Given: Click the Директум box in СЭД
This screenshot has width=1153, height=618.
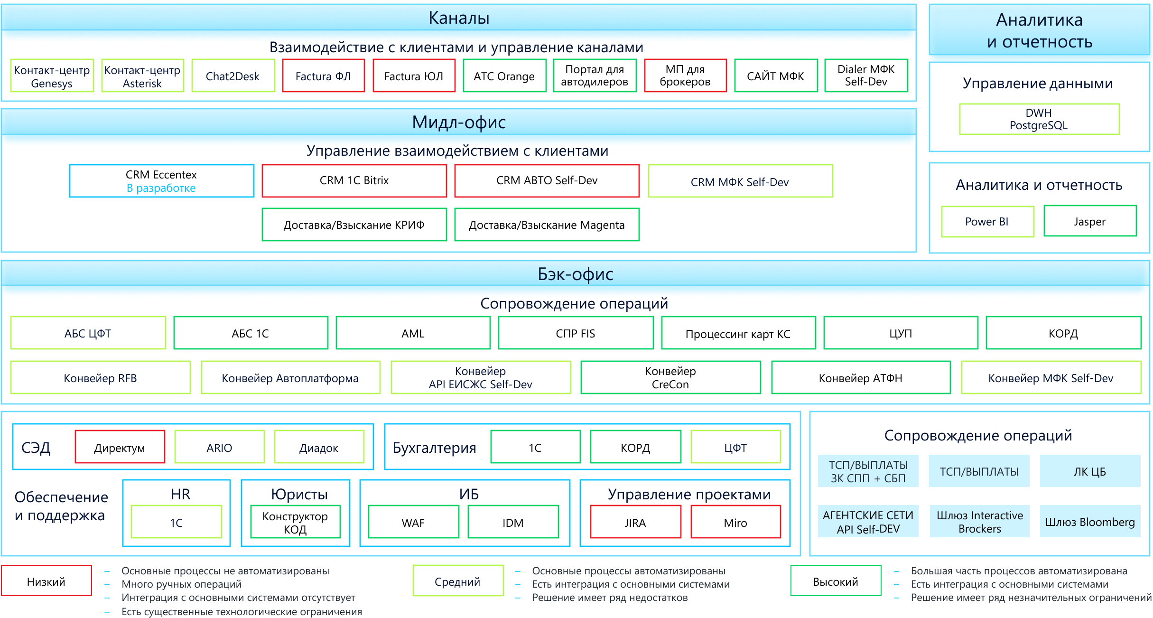Looking at the screenshot, I should [x=120, y=447].
